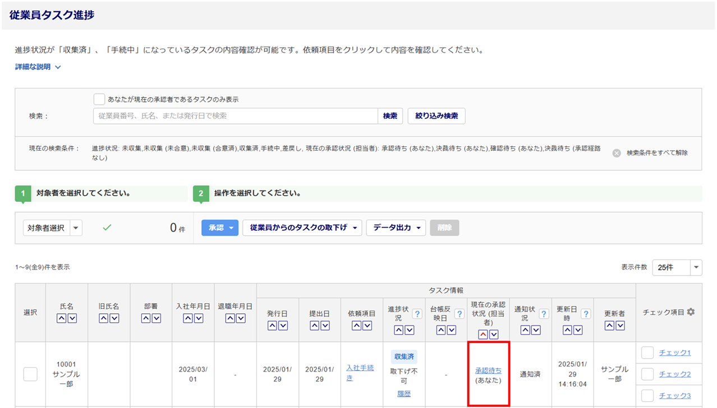Sort 現在の承認状況 ascending with red arrow
Screen dimensions: 717x408
[483, 335]
